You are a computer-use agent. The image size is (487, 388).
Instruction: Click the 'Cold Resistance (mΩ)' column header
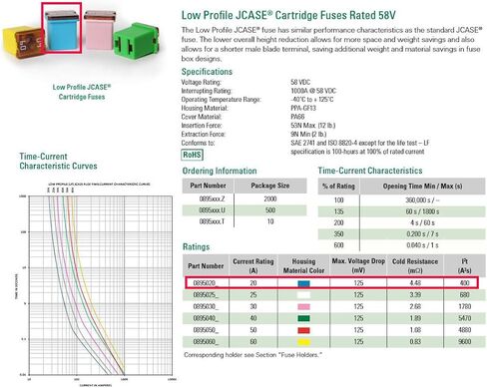tap(415, 266)
